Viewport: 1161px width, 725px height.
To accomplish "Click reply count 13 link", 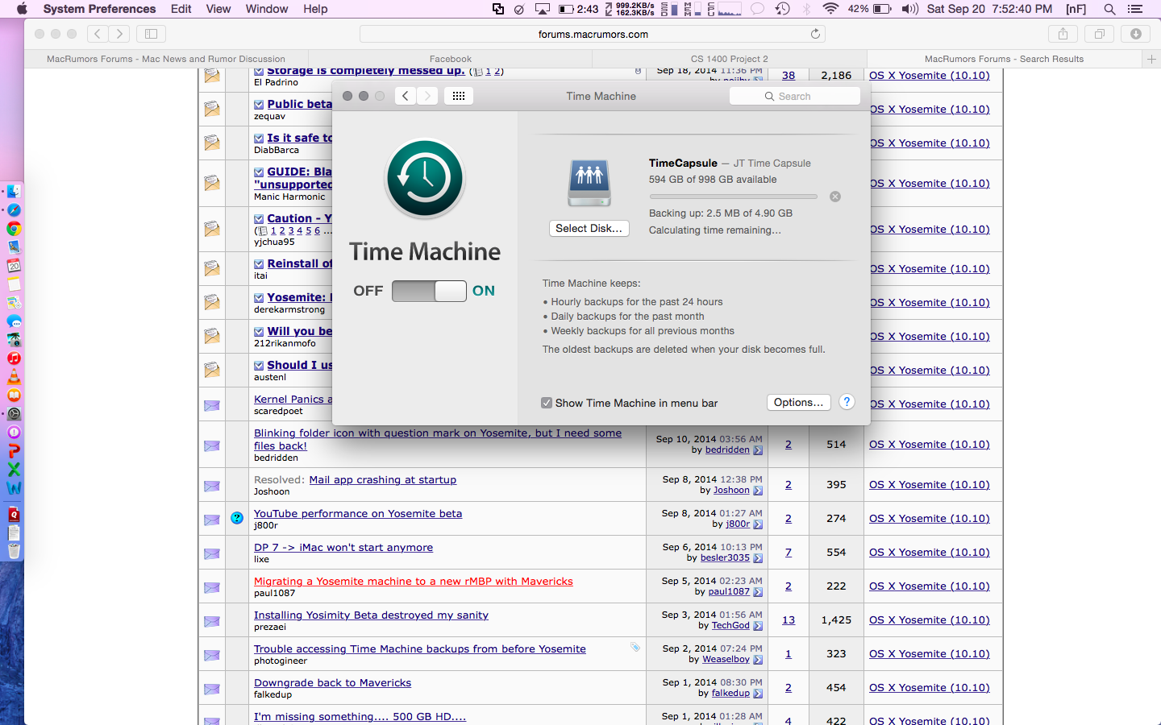I will 789,619.
